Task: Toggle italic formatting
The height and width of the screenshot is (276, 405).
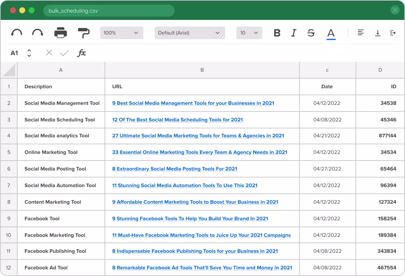Action: click(293, 33)
